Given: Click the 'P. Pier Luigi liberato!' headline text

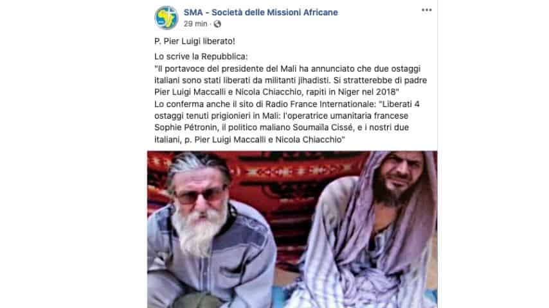Looking at the screenshot, I should pyautogui.click(x=195, y=41).
